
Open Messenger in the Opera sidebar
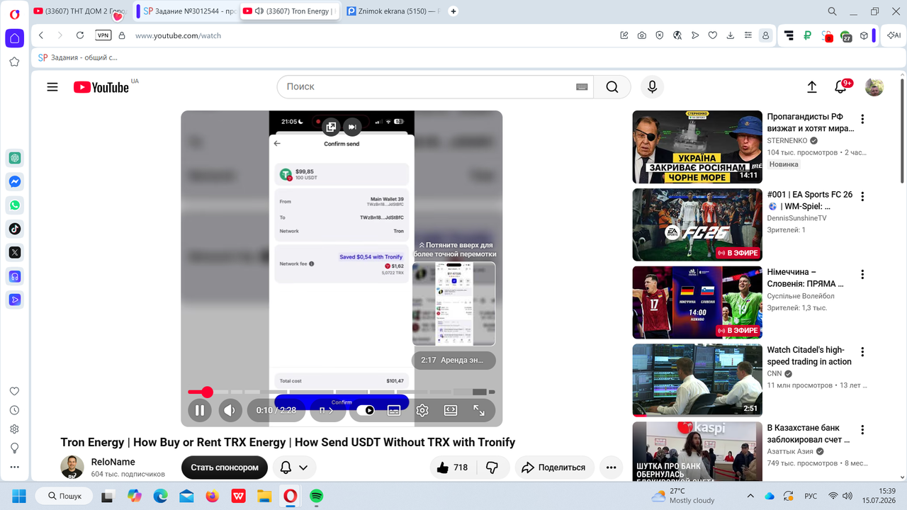coord(15,181)
